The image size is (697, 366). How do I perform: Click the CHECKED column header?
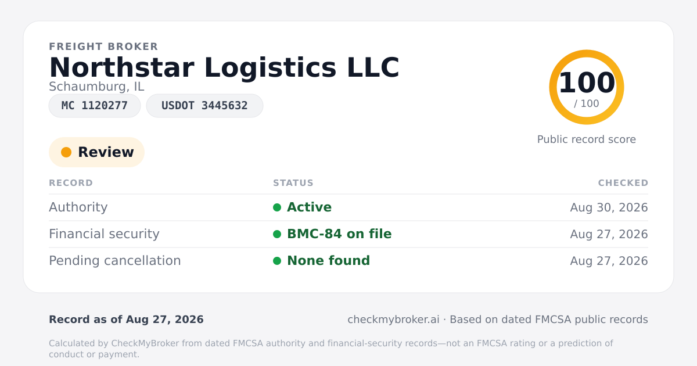[x=623, y=183]
